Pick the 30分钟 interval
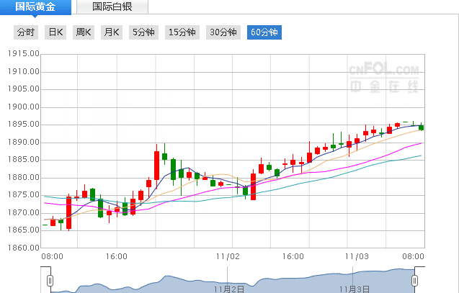This screenshot has height=293, width=459. click(223, 32)
